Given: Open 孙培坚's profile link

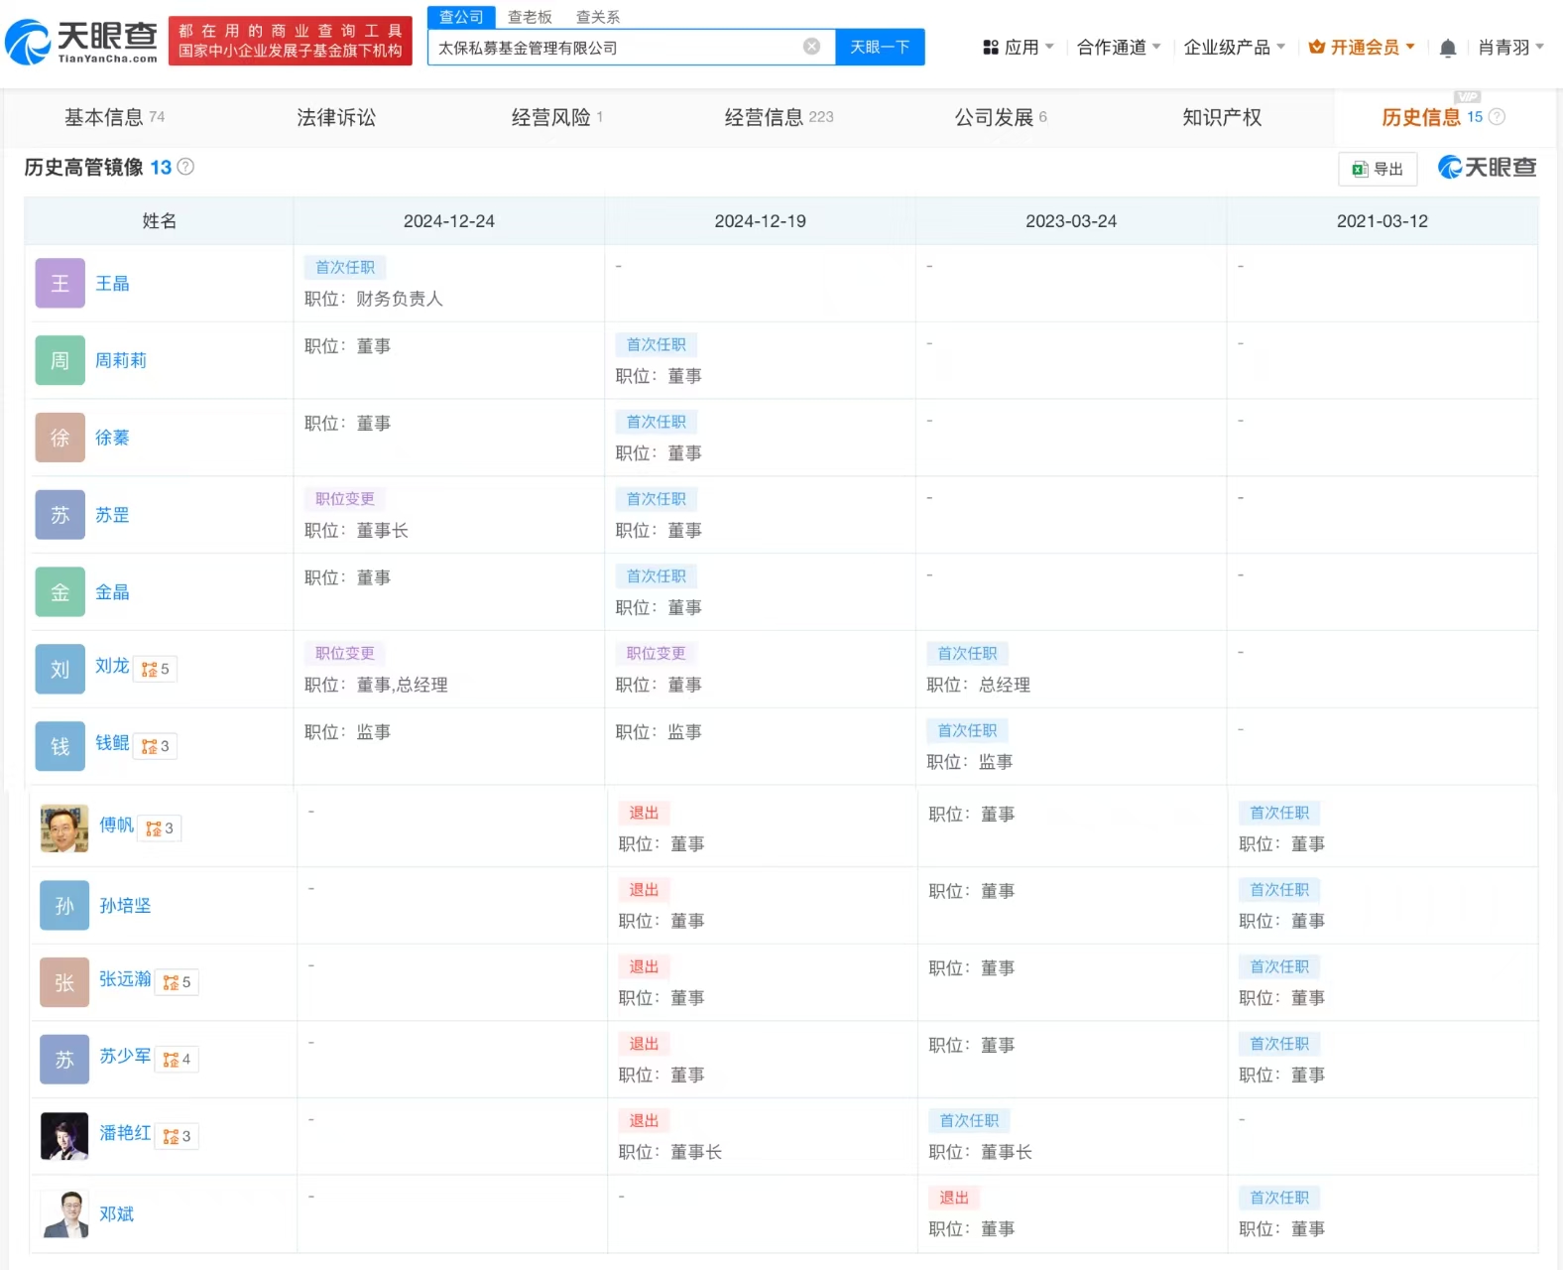Looking at the screenshot, I should pyautogui.click(x=125, y=906).
